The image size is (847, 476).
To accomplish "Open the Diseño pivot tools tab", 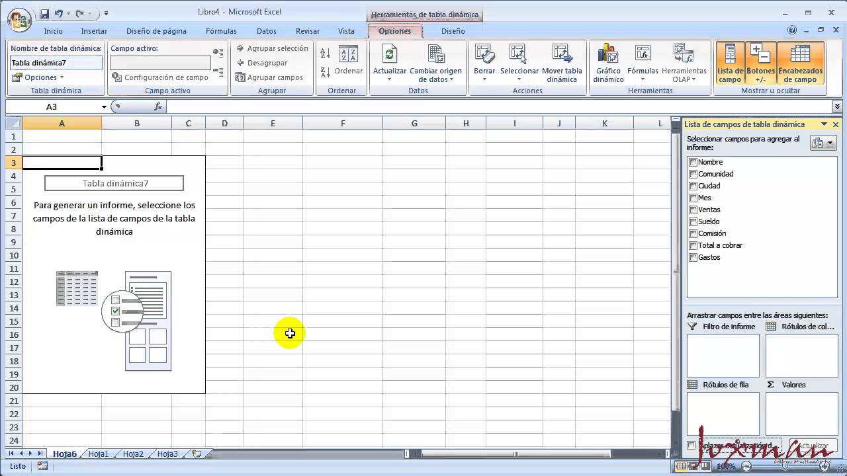I will click(453, 31).
